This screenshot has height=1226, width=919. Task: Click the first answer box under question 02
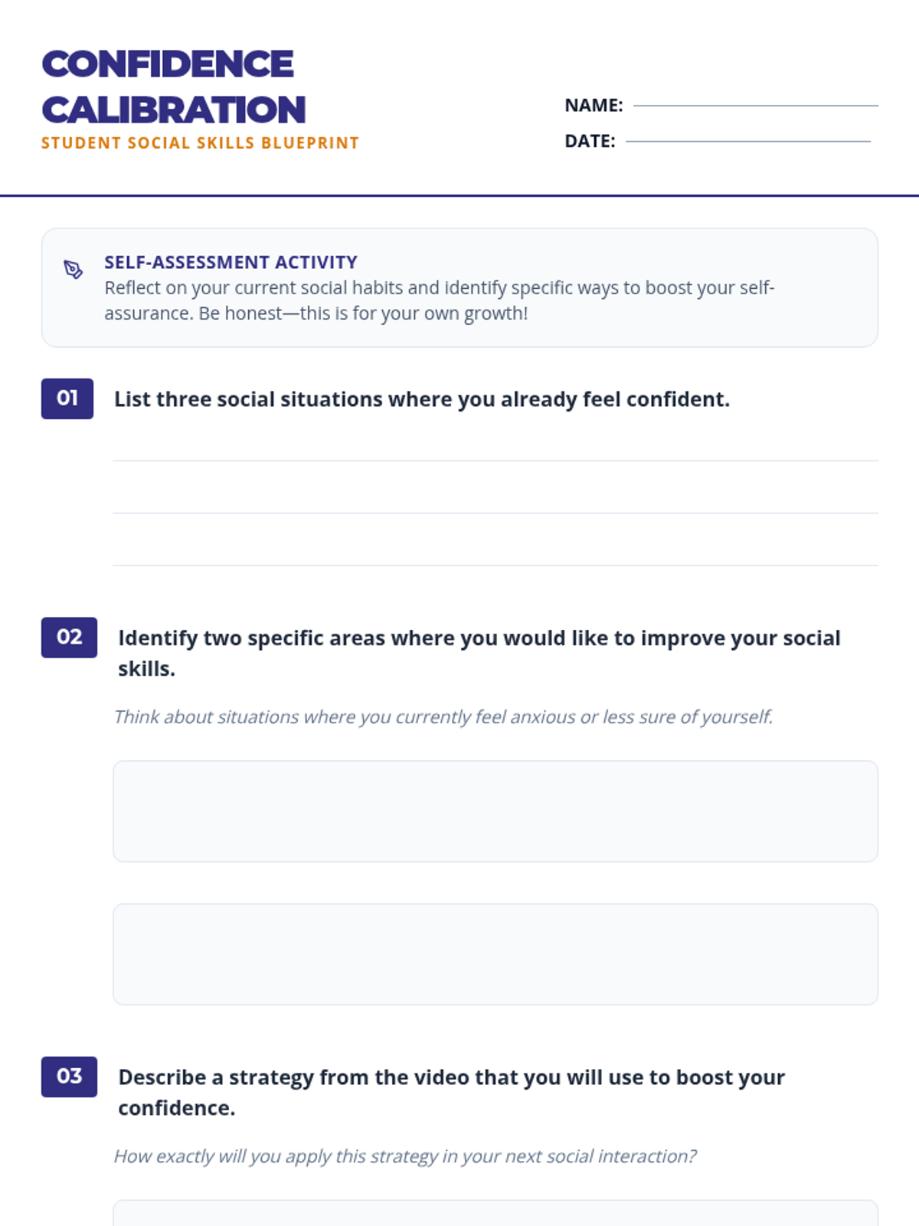coord(495,811)
